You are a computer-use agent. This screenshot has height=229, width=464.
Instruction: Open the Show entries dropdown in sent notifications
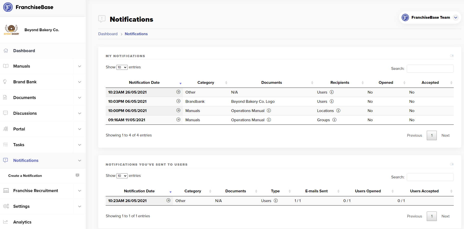[122, 176]
